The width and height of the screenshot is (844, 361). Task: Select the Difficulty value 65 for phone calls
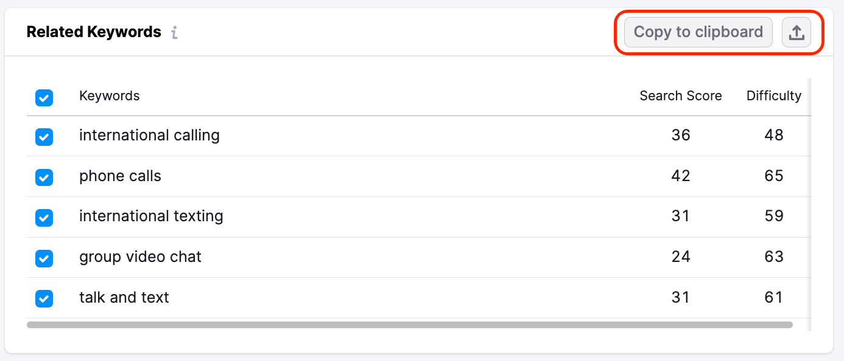(774, 176)
